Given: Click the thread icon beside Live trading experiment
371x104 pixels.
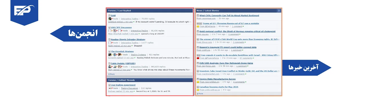Looking at the screenshot, I should 109,85.
